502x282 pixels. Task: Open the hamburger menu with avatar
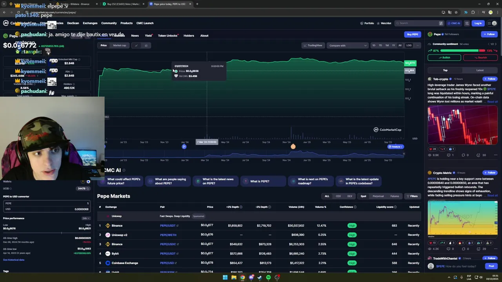pos(491,23)
